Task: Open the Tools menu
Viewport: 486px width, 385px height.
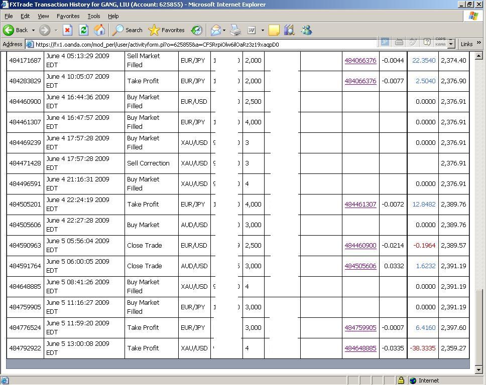Action: pos(93,16)
